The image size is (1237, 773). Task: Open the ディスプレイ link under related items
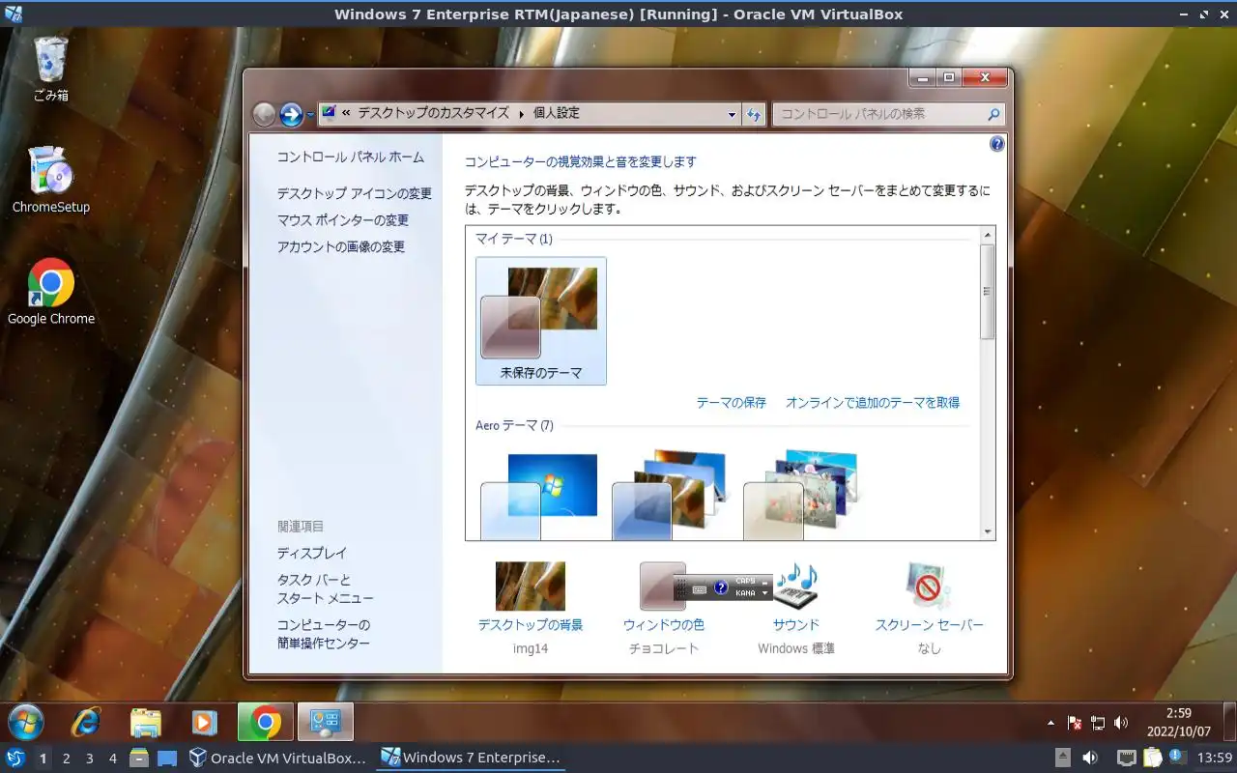tap(312, 554)
